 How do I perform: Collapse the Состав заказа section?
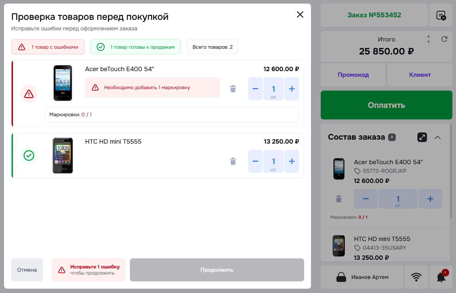438,137
